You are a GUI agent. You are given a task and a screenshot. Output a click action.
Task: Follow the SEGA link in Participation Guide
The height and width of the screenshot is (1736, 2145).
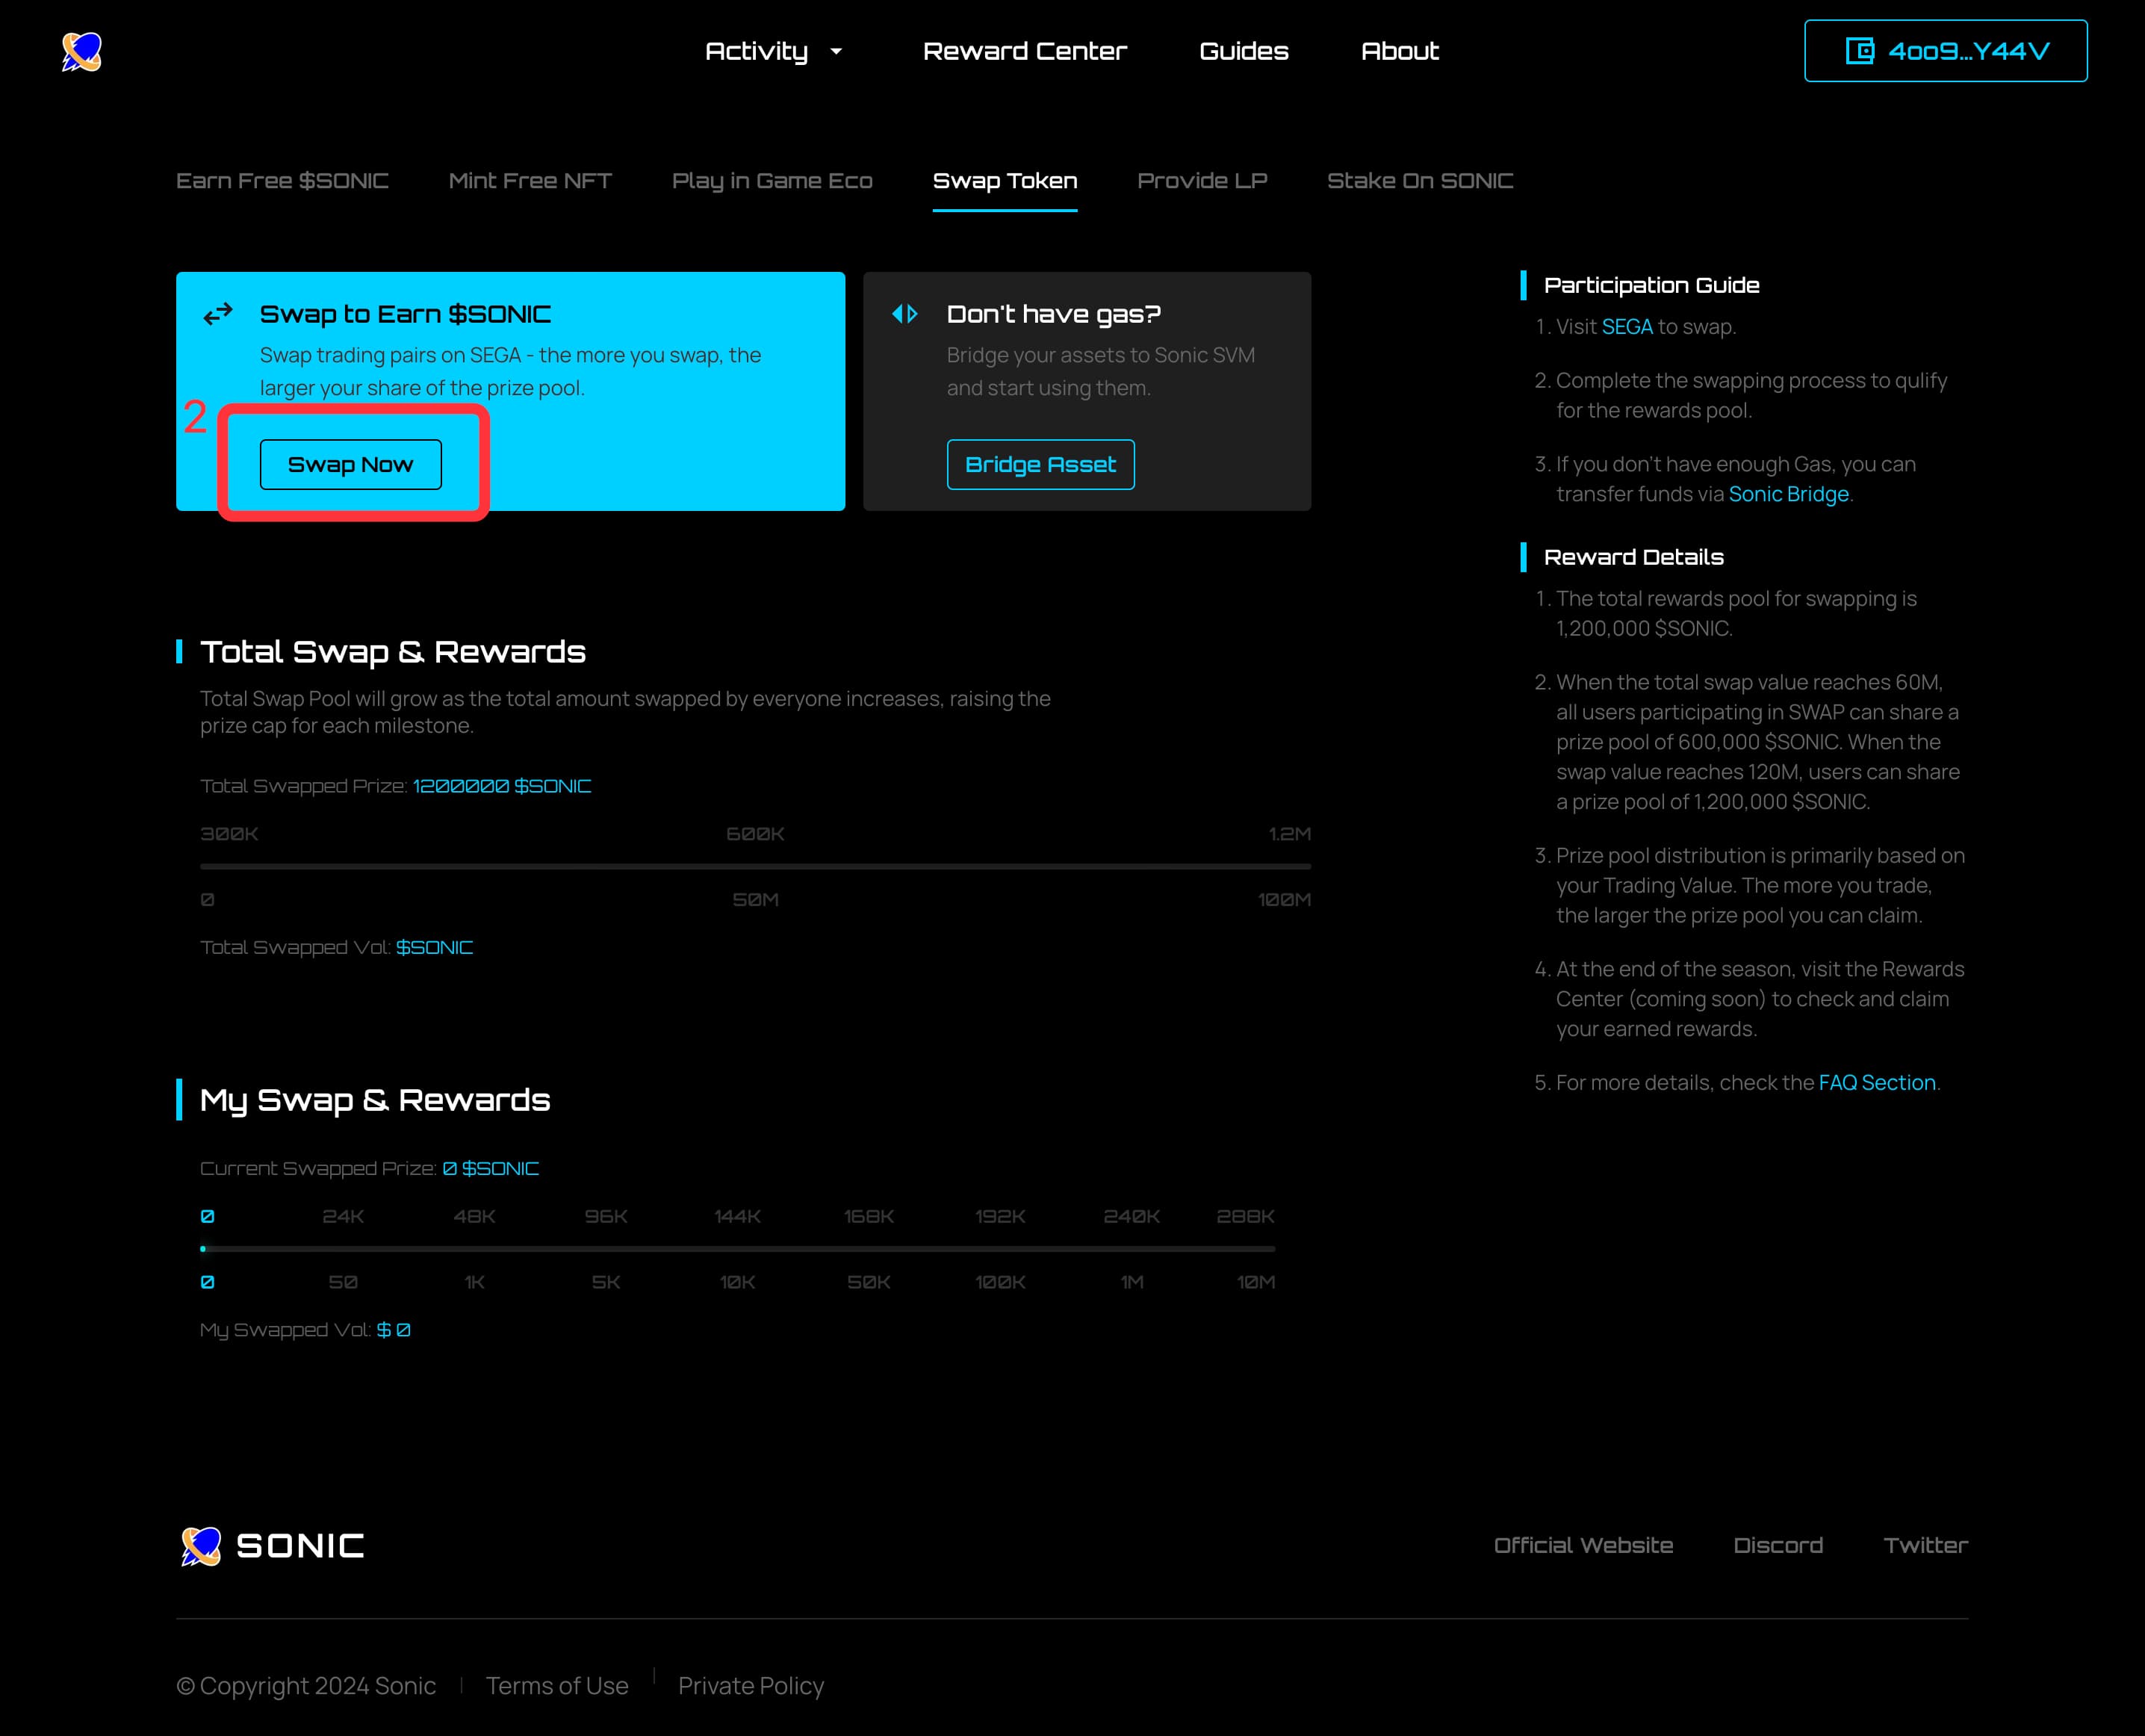tap(1627, 327)
